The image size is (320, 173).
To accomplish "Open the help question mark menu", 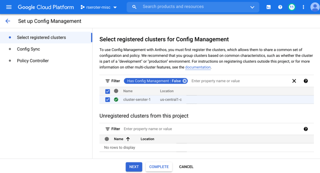I will pyautogui.click(x=280, y=7).
